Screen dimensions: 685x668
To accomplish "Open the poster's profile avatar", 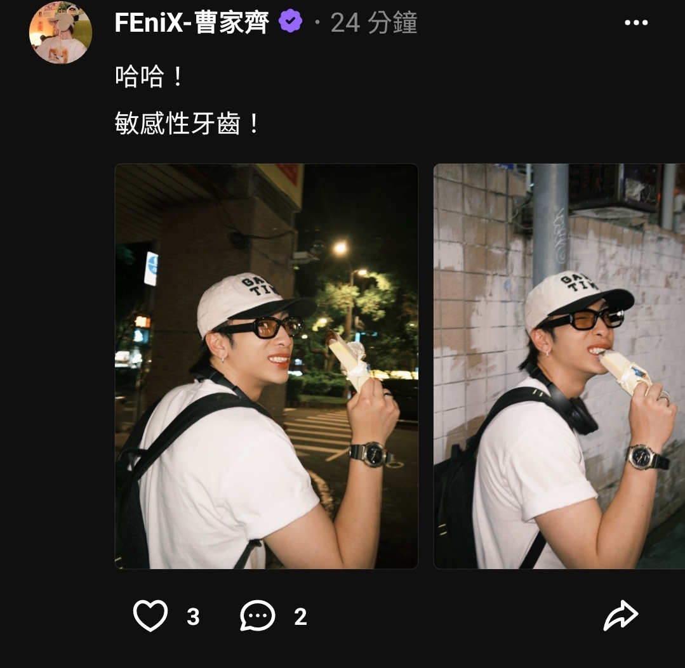I will point(60,32).
